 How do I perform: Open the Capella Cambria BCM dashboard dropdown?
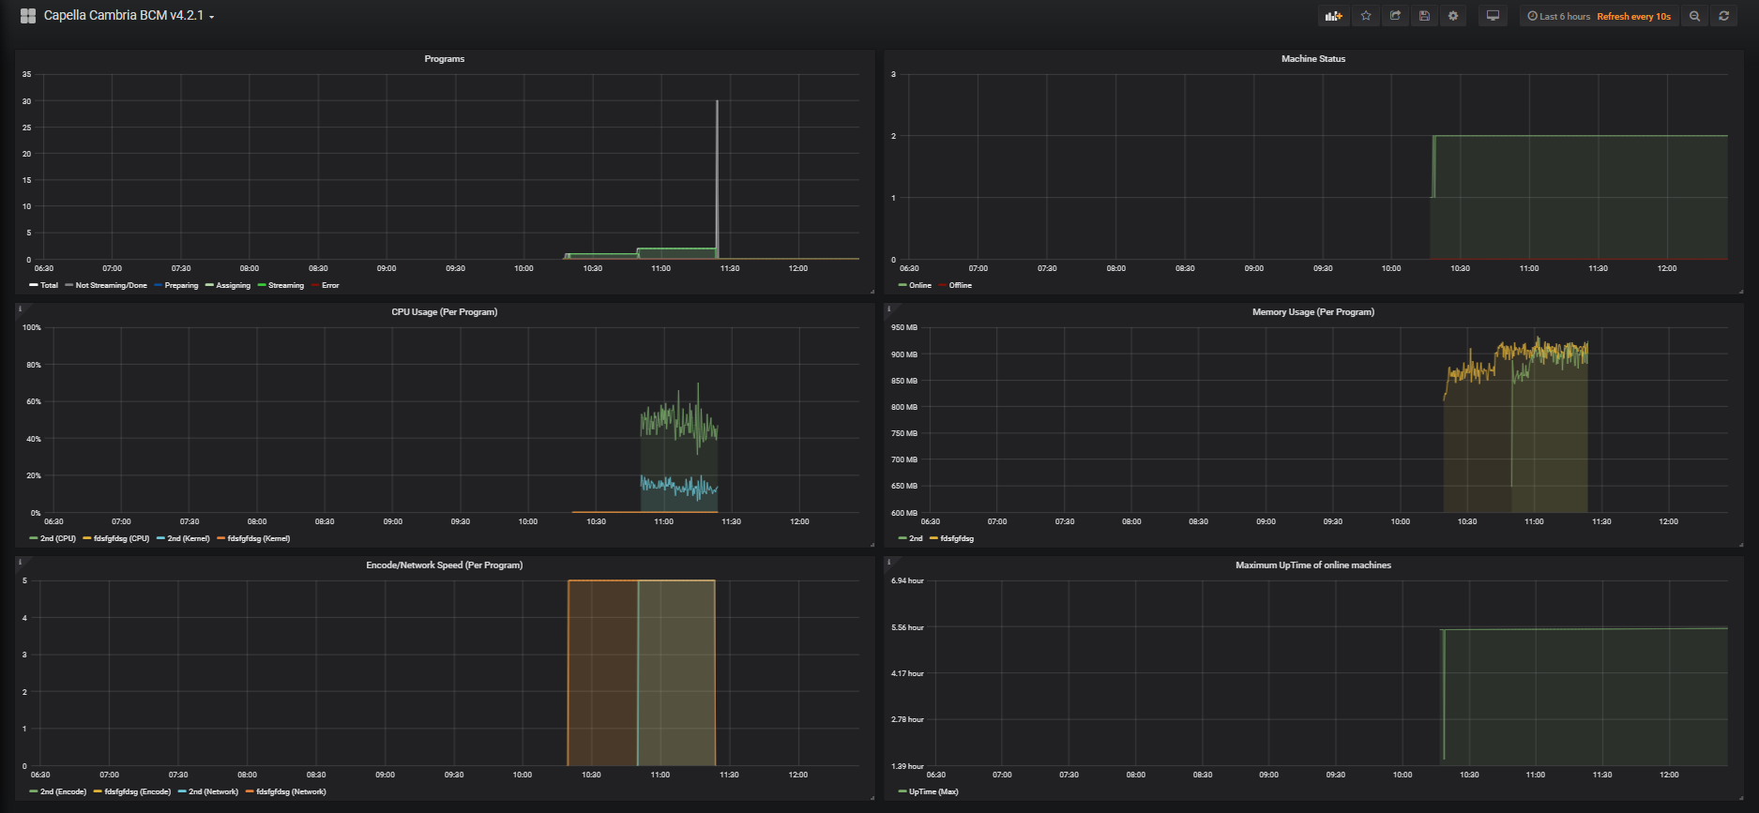pos(129,16)
